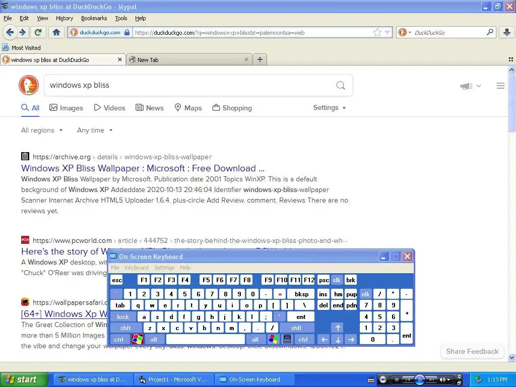
Task: Click the right Windows logo key on keyboard
Action: (x=274, y=339)
